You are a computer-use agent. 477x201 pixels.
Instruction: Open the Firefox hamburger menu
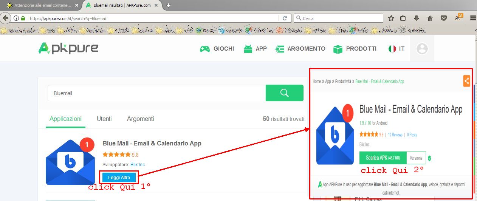[473, 18]
